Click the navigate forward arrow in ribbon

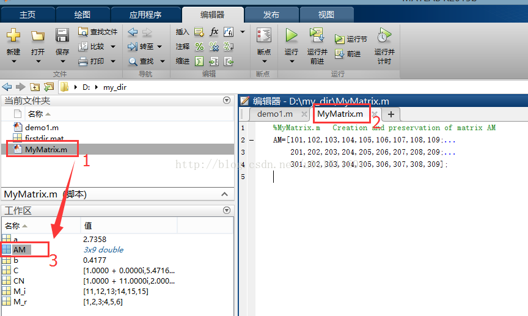147,32
